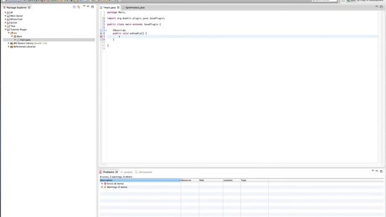Viewport: 386px width, 217px height.
Task: Select the Tutorial-Plugin project
Action: 19,30
